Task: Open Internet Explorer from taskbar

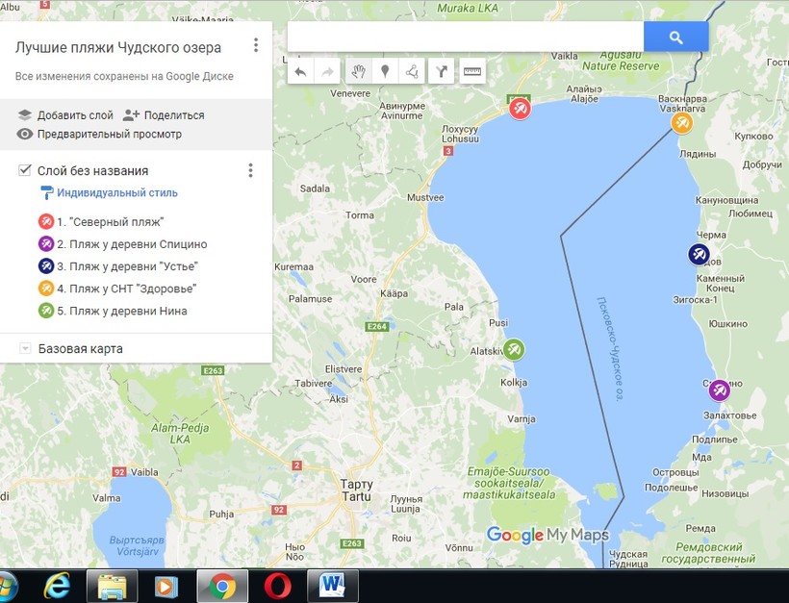Action: point(57,587)
